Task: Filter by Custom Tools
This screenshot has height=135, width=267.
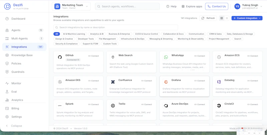Action: (x=110, y=44)
